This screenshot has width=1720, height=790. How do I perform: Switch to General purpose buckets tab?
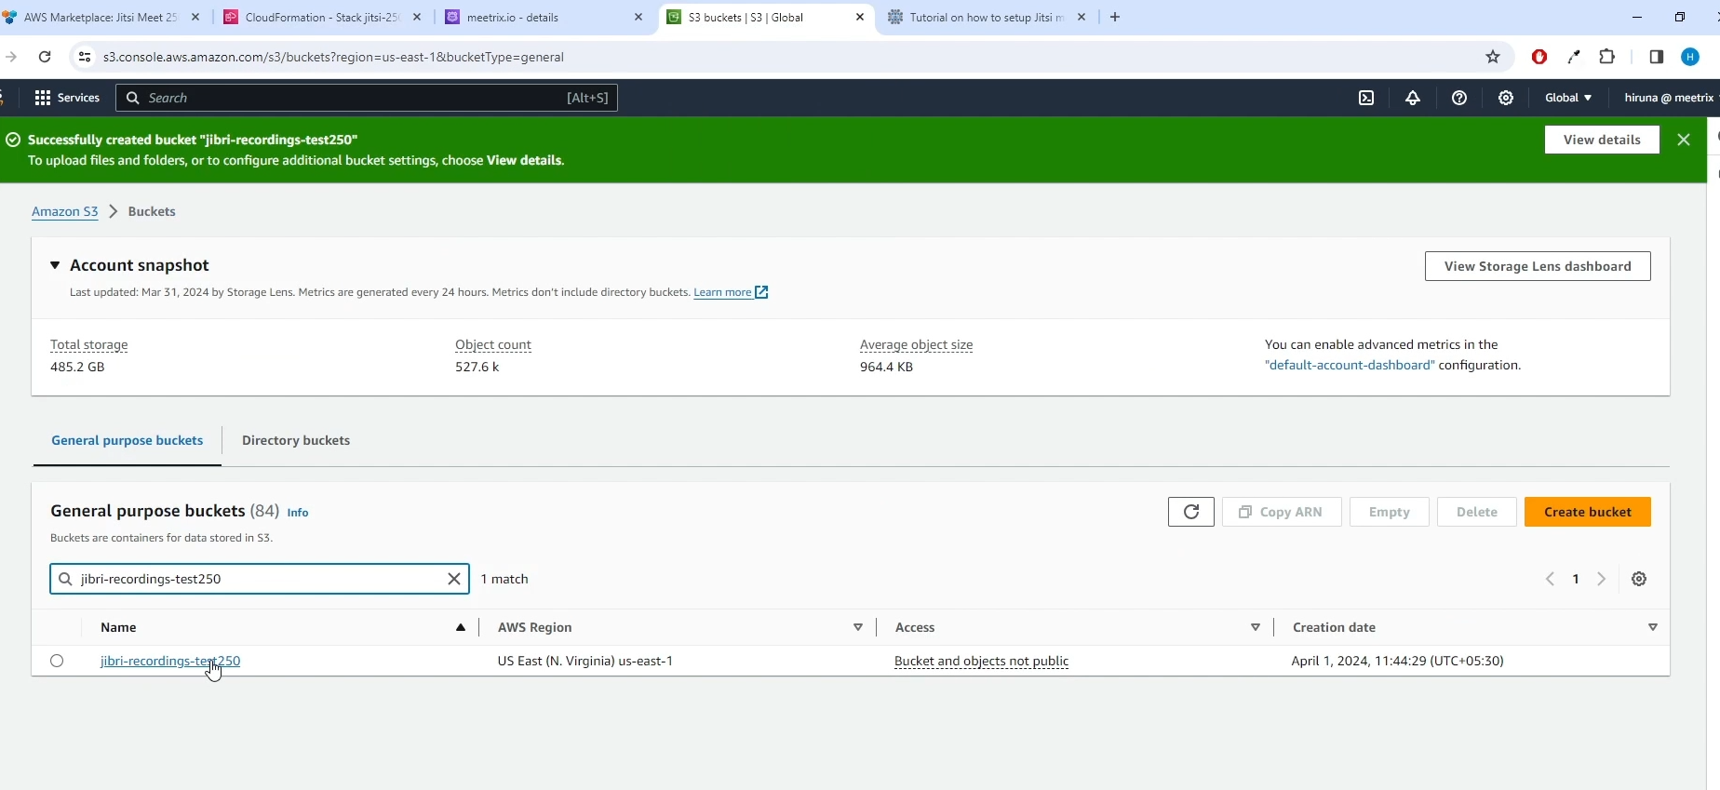pos(128,440)
